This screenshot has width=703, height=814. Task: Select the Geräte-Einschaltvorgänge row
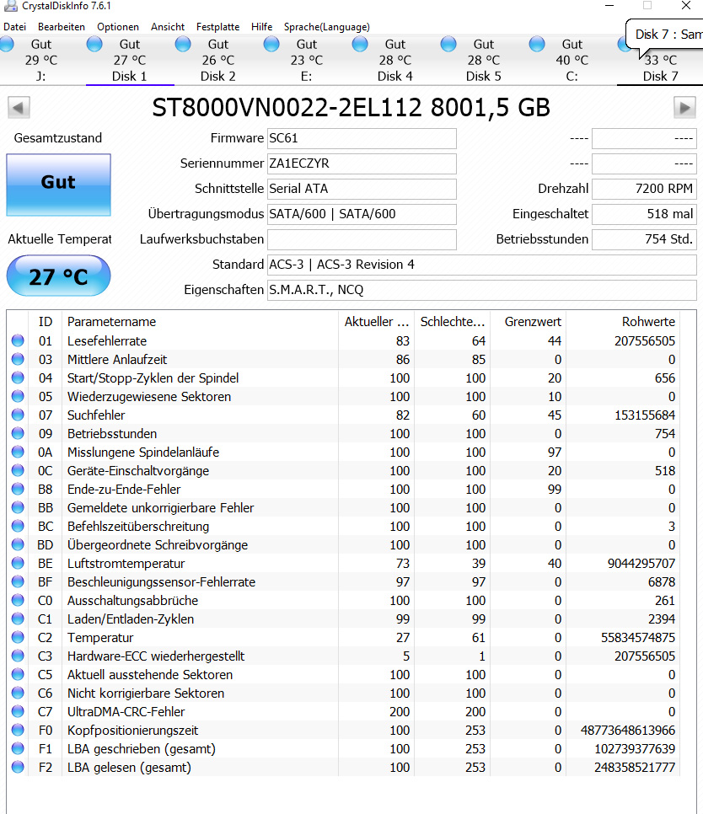[x=343, y=471]
